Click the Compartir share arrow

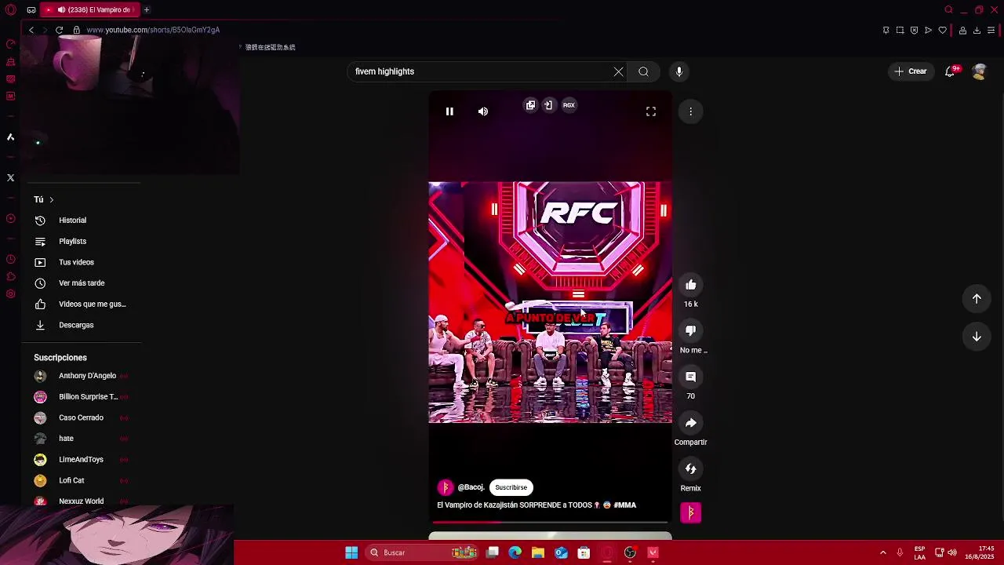pyautogui.click(x=690, y=423)
